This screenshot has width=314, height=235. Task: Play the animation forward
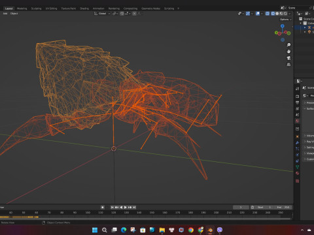coord(126,208)
